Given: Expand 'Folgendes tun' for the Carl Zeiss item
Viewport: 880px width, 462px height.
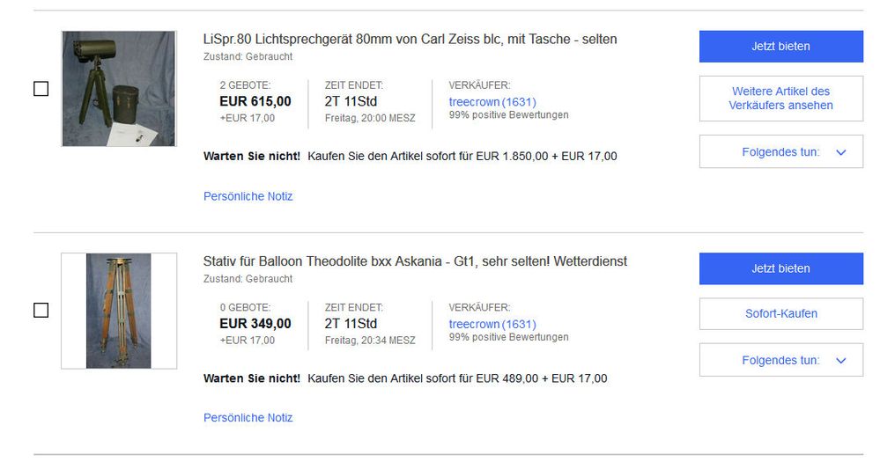Looking at the screenshot, I should 780,152.
